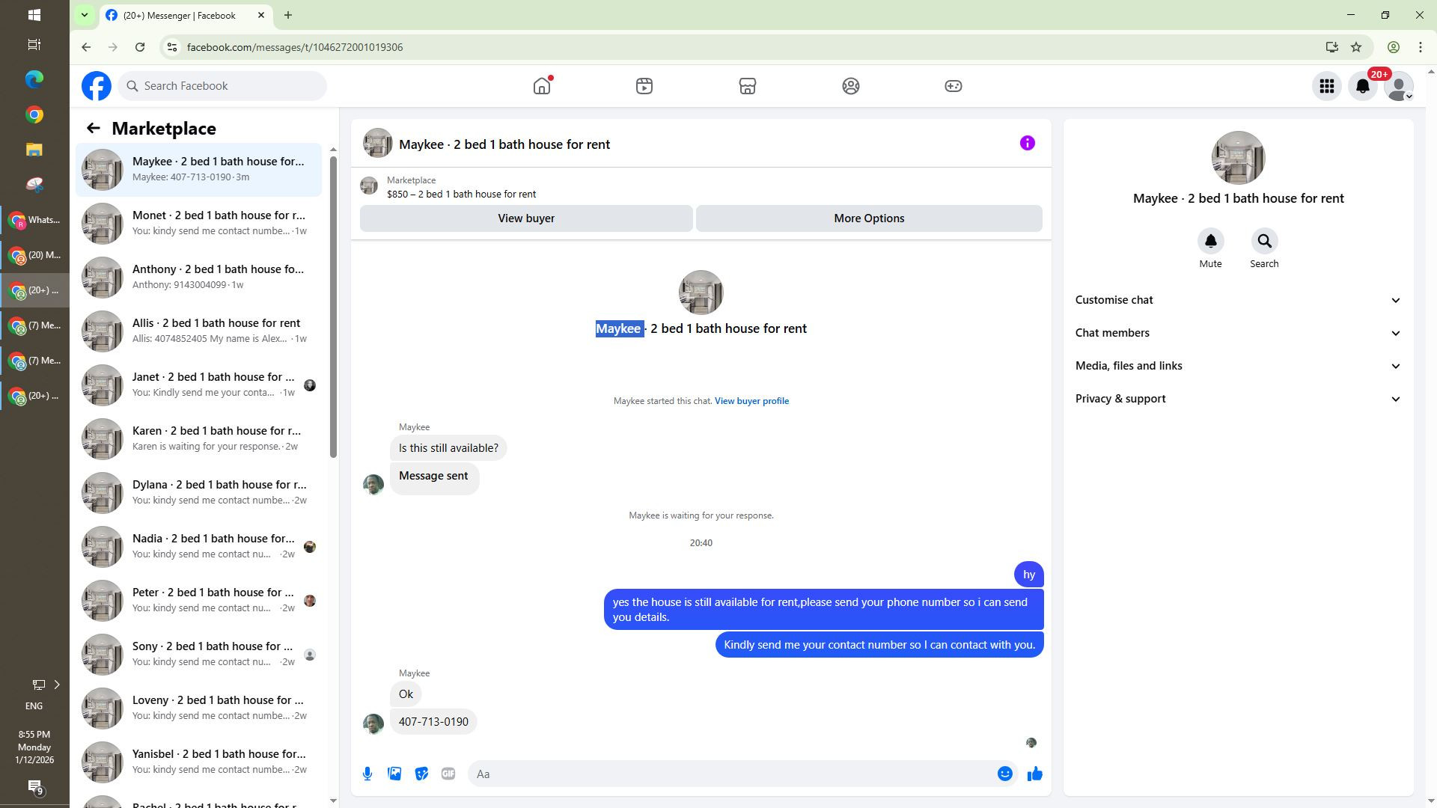This screenshot has height=808, width=1437.
Task: Click the purple conversation information icon
Action: 1027,144
